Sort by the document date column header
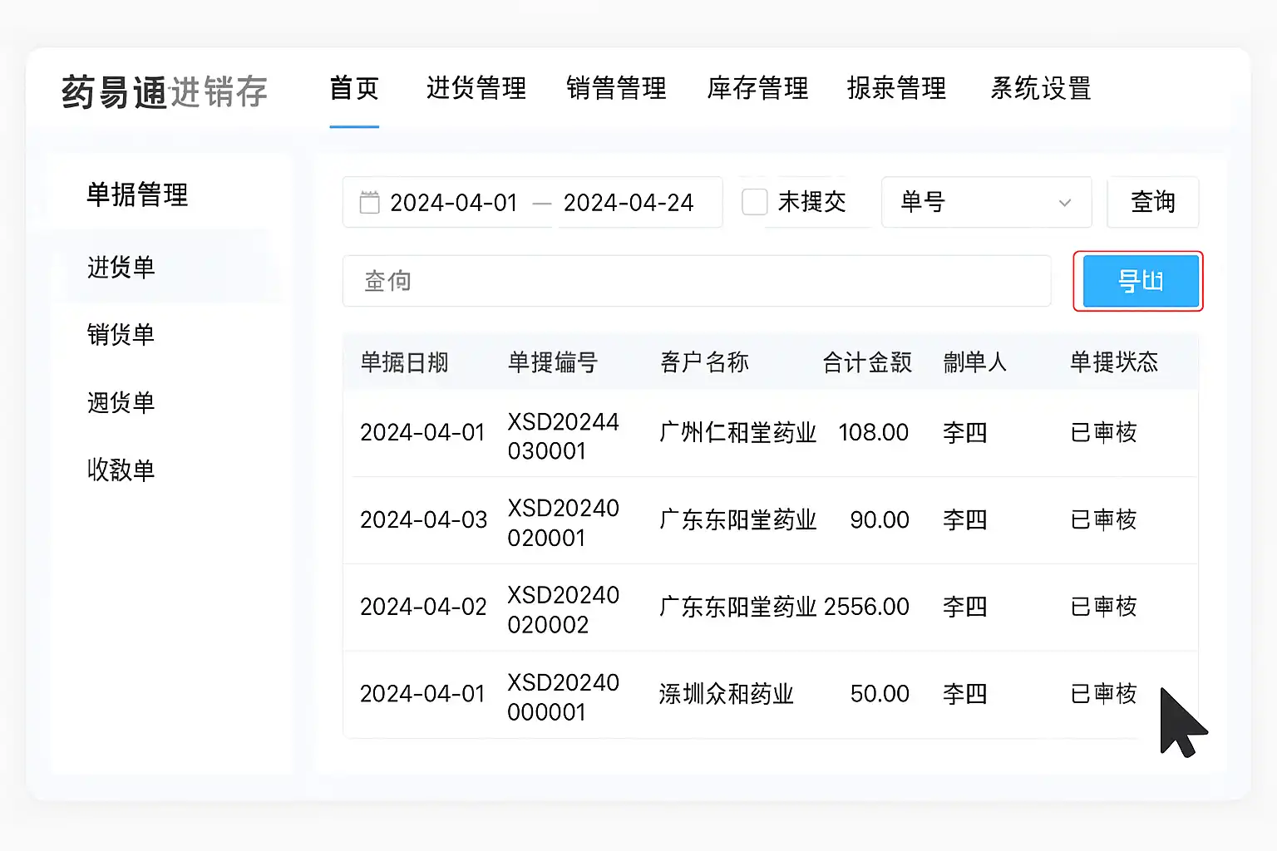Viewport: 1277px width, 851px height. (x=404, y=362)
